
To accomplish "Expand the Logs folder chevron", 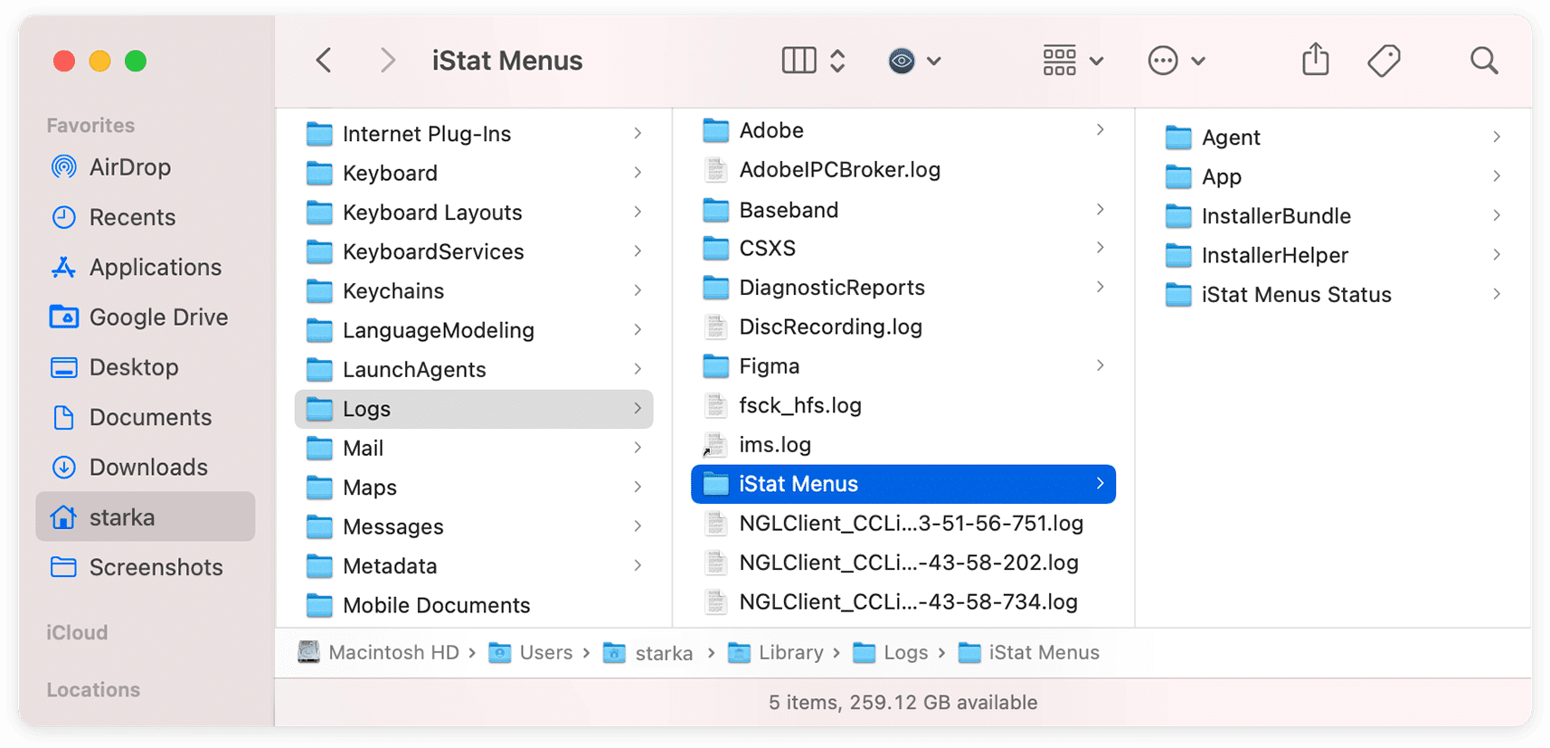I will click(638, 409).
